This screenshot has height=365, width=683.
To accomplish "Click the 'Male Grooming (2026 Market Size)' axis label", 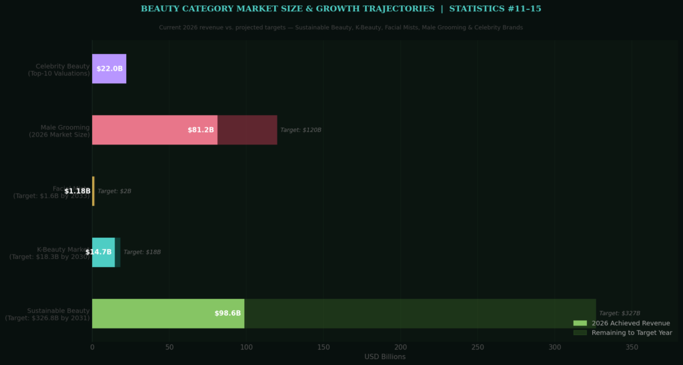I will [x=59, y=131].
